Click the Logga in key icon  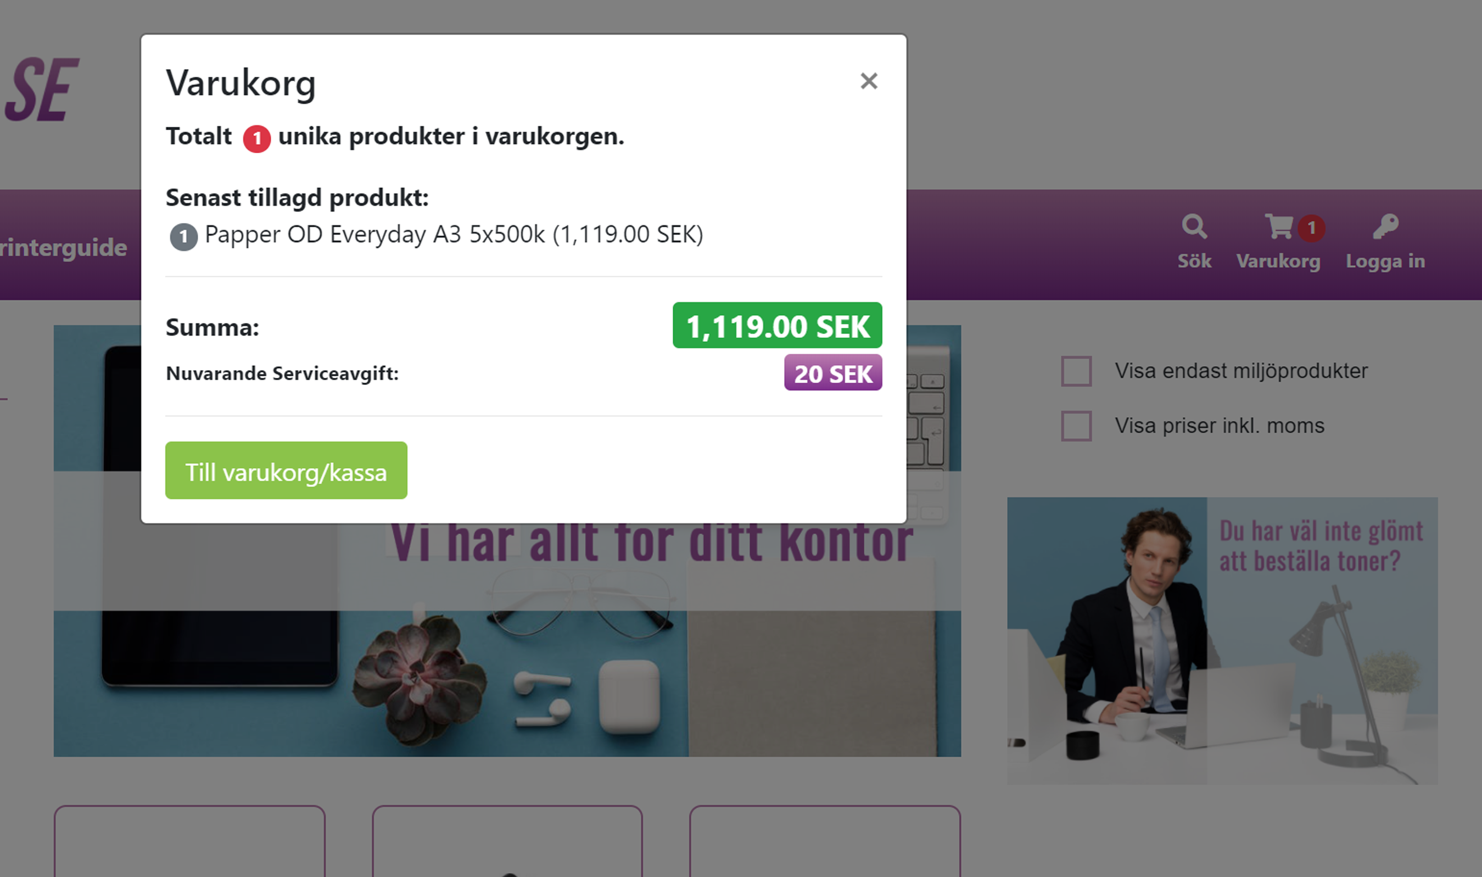click(1386, 226)
